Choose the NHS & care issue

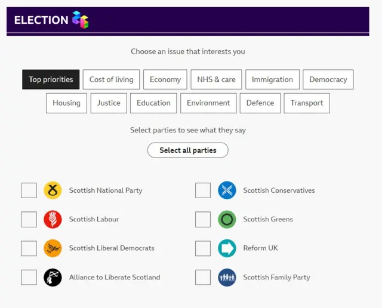click(x=216, y=79)
